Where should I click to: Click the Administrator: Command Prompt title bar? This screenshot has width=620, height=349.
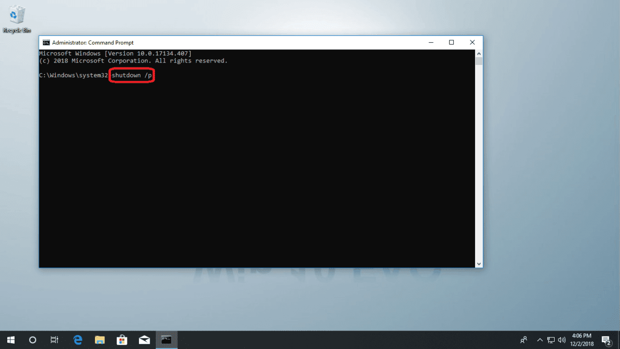point(242,42)
